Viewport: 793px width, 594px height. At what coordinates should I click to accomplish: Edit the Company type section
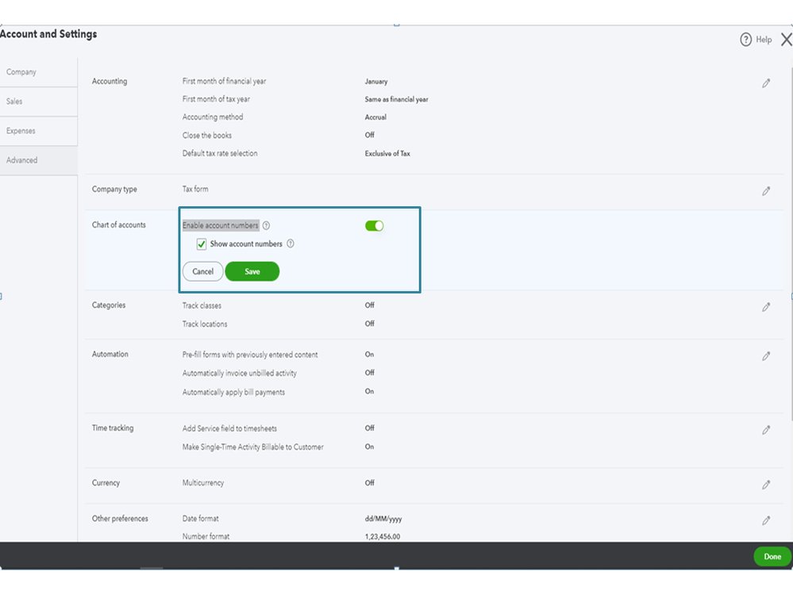(766, 191)
